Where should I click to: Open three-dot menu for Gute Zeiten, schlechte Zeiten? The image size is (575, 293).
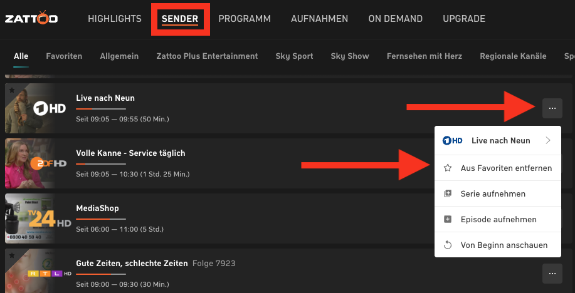552,274
